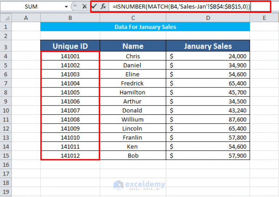The width and height of the screenshot is (279, 197).
Task: Select column D header
Action: (208, 18)
